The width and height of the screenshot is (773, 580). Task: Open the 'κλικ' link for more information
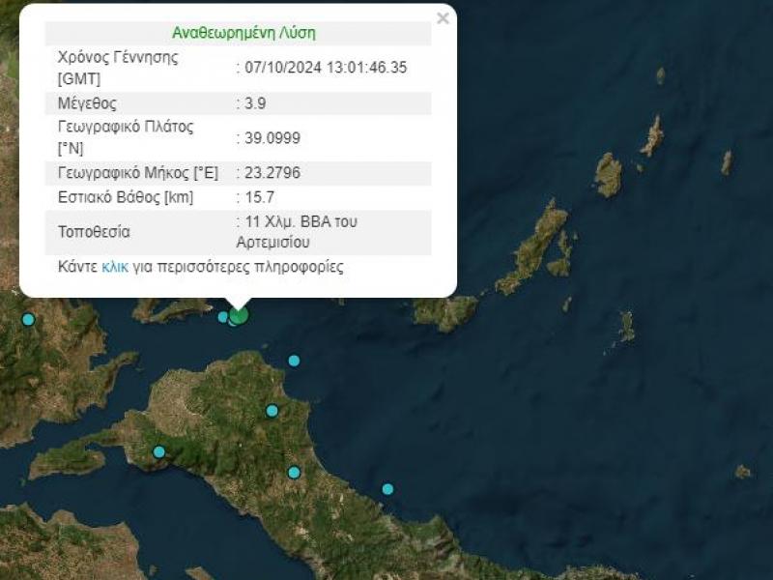(x=115, y=267)
